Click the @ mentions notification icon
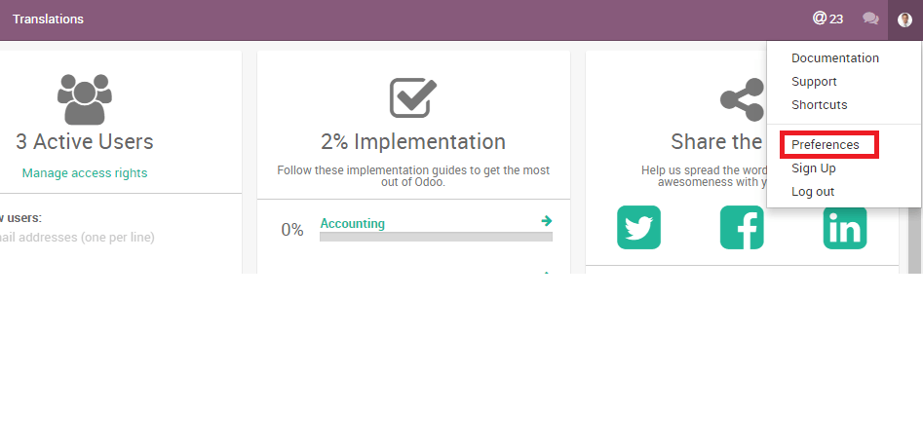 point(827,19)
